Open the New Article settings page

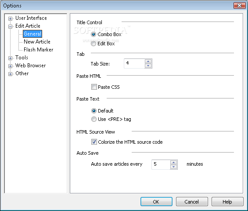coord(37,42)
